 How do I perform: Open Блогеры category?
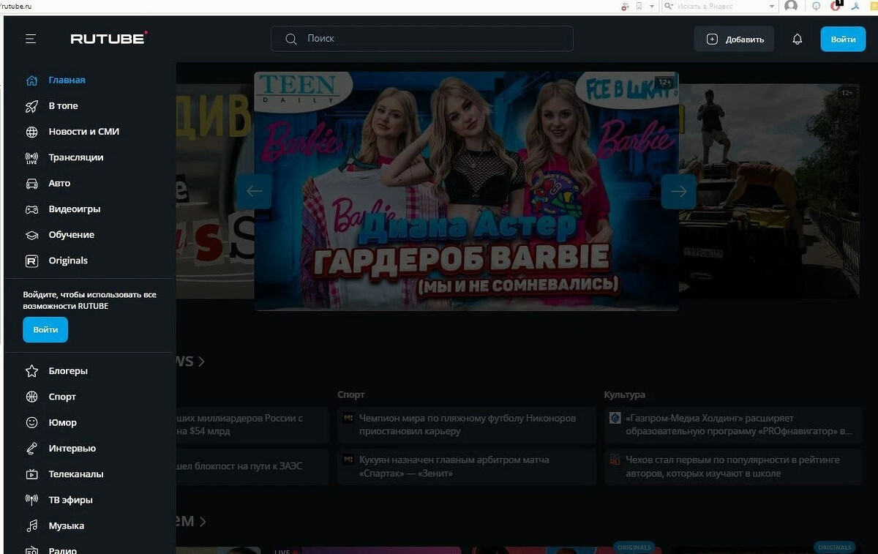[x=68, y=371]
